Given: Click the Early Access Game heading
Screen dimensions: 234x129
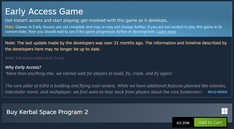Looking at the screenshot, I should pos(44,11).
